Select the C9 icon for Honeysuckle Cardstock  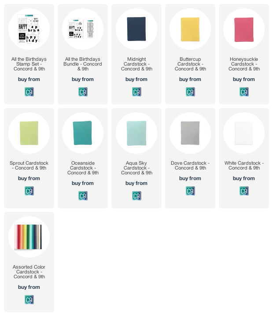tap(244, 92)
